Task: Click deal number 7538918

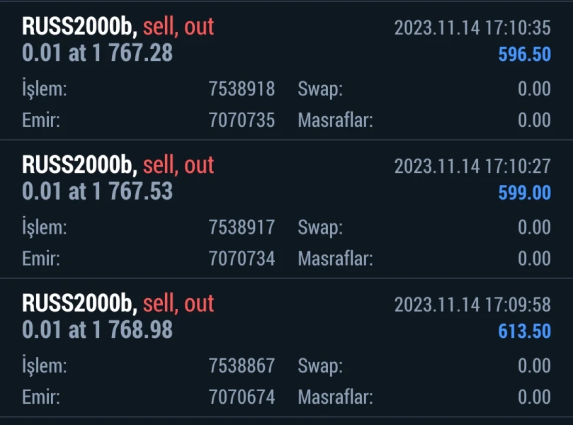Action: click(x=242, y=89)
